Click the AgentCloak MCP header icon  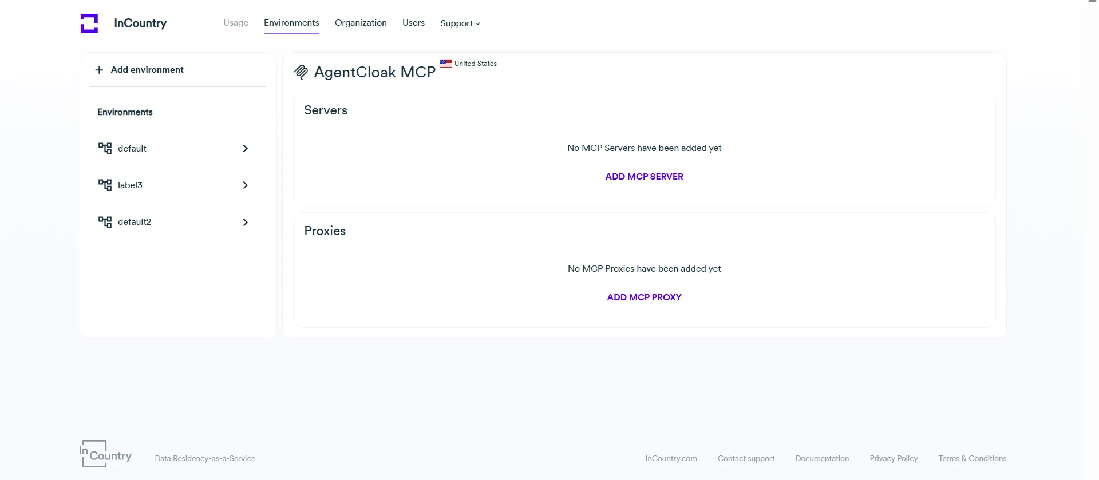pos(301,72)
